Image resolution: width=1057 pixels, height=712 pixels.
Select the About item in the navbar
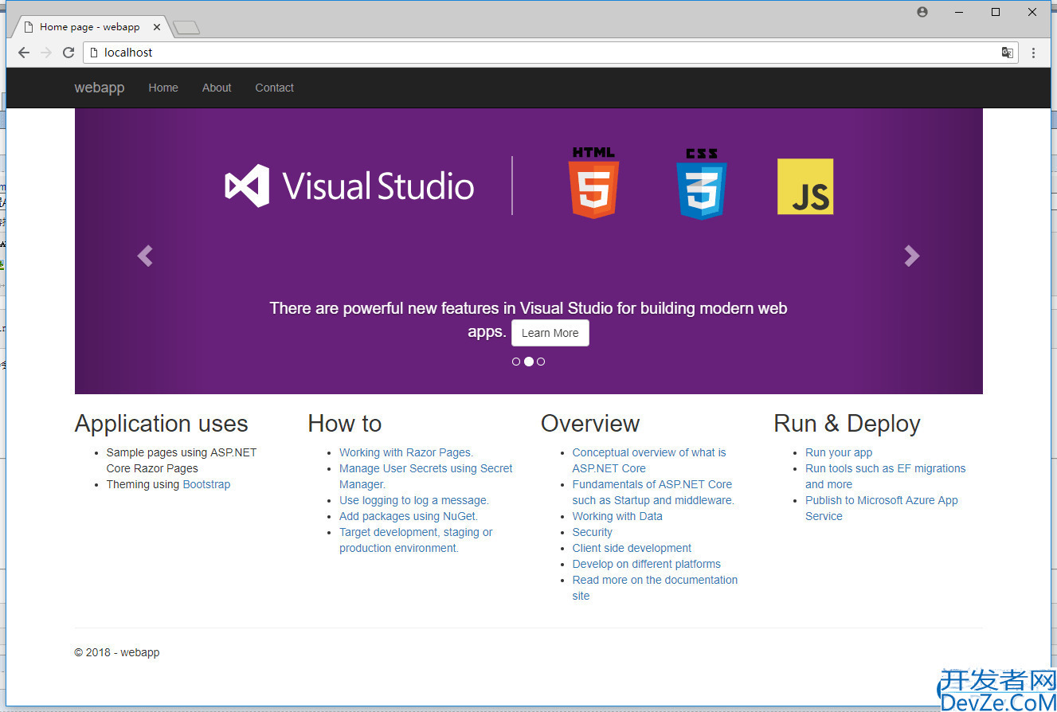point(216,88)
